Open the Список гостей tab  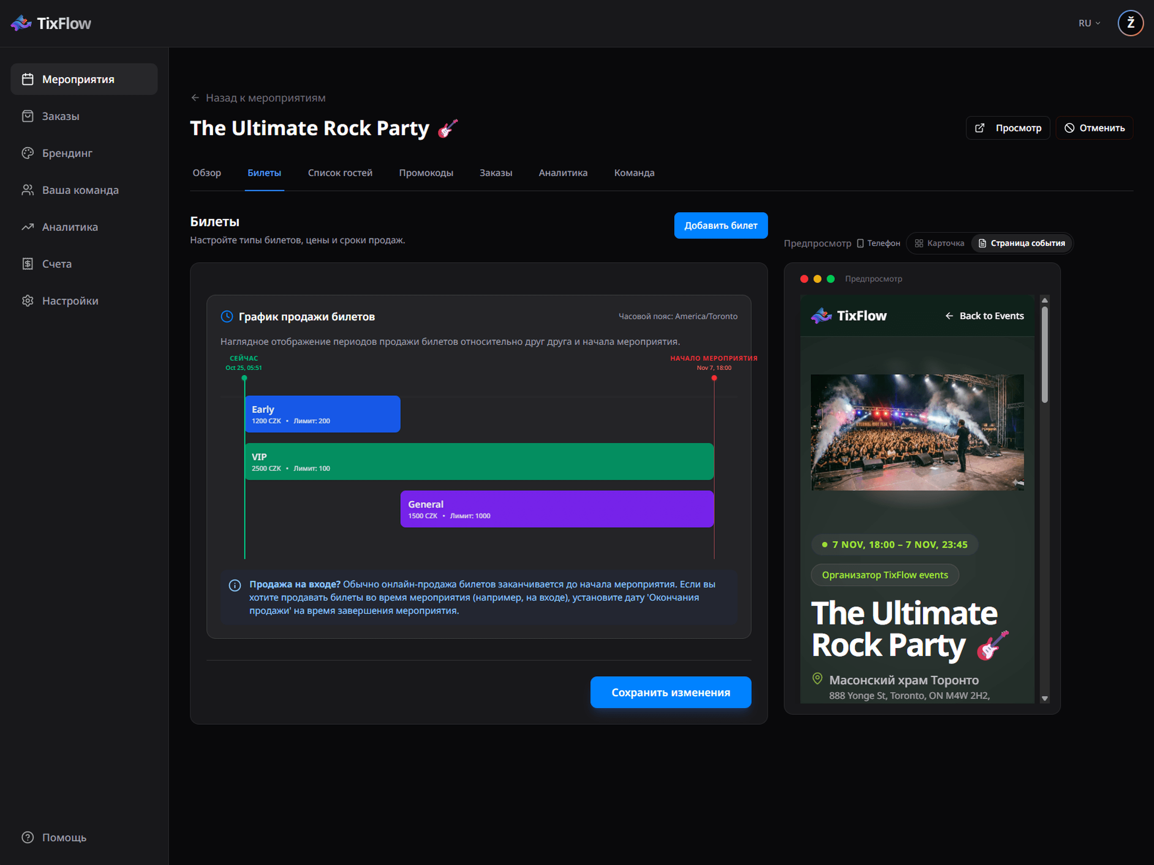[340, 173]
